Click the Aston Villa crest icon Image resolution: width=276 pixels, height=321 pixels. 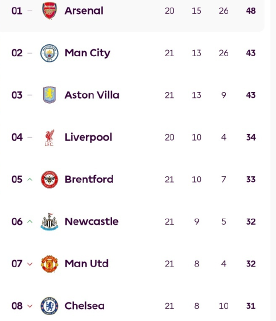[49, 95]
